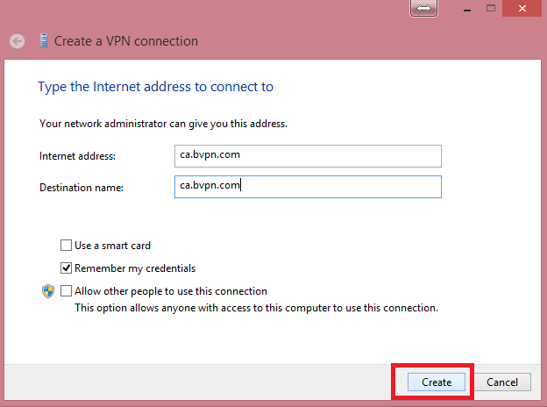
Task: Click the "Type the Internet address" heading
Action: [155, 87]
